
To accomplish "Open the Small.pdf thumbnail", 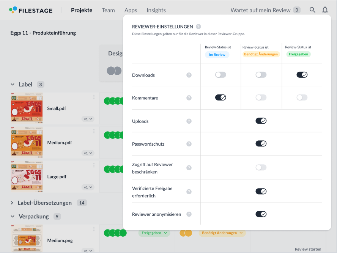I will point(27,108).
